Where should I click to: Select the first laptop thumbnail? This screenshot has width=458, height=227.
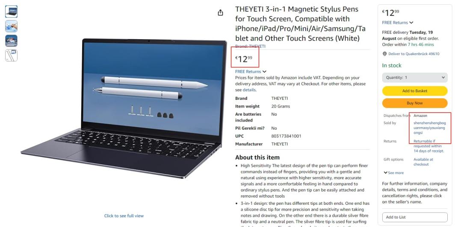click(12, 12)
